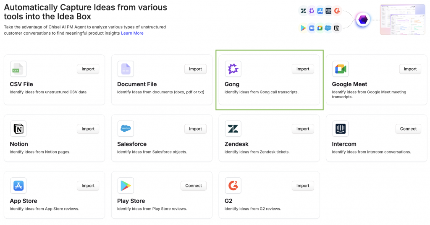Viewport: 430px width, 225px height.
Task: Select the Notion card title
Action: click(19, 144)
